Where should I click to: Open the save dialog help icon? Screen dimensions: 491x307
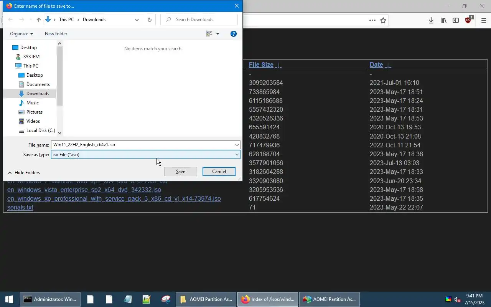tap(233, 34)
